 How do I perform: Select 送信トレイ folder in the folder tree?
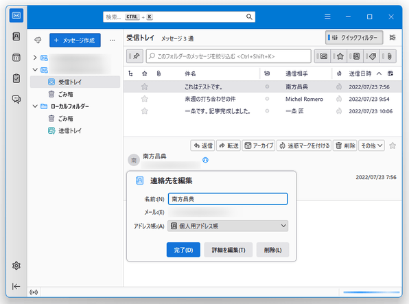(x=69, y=130)
